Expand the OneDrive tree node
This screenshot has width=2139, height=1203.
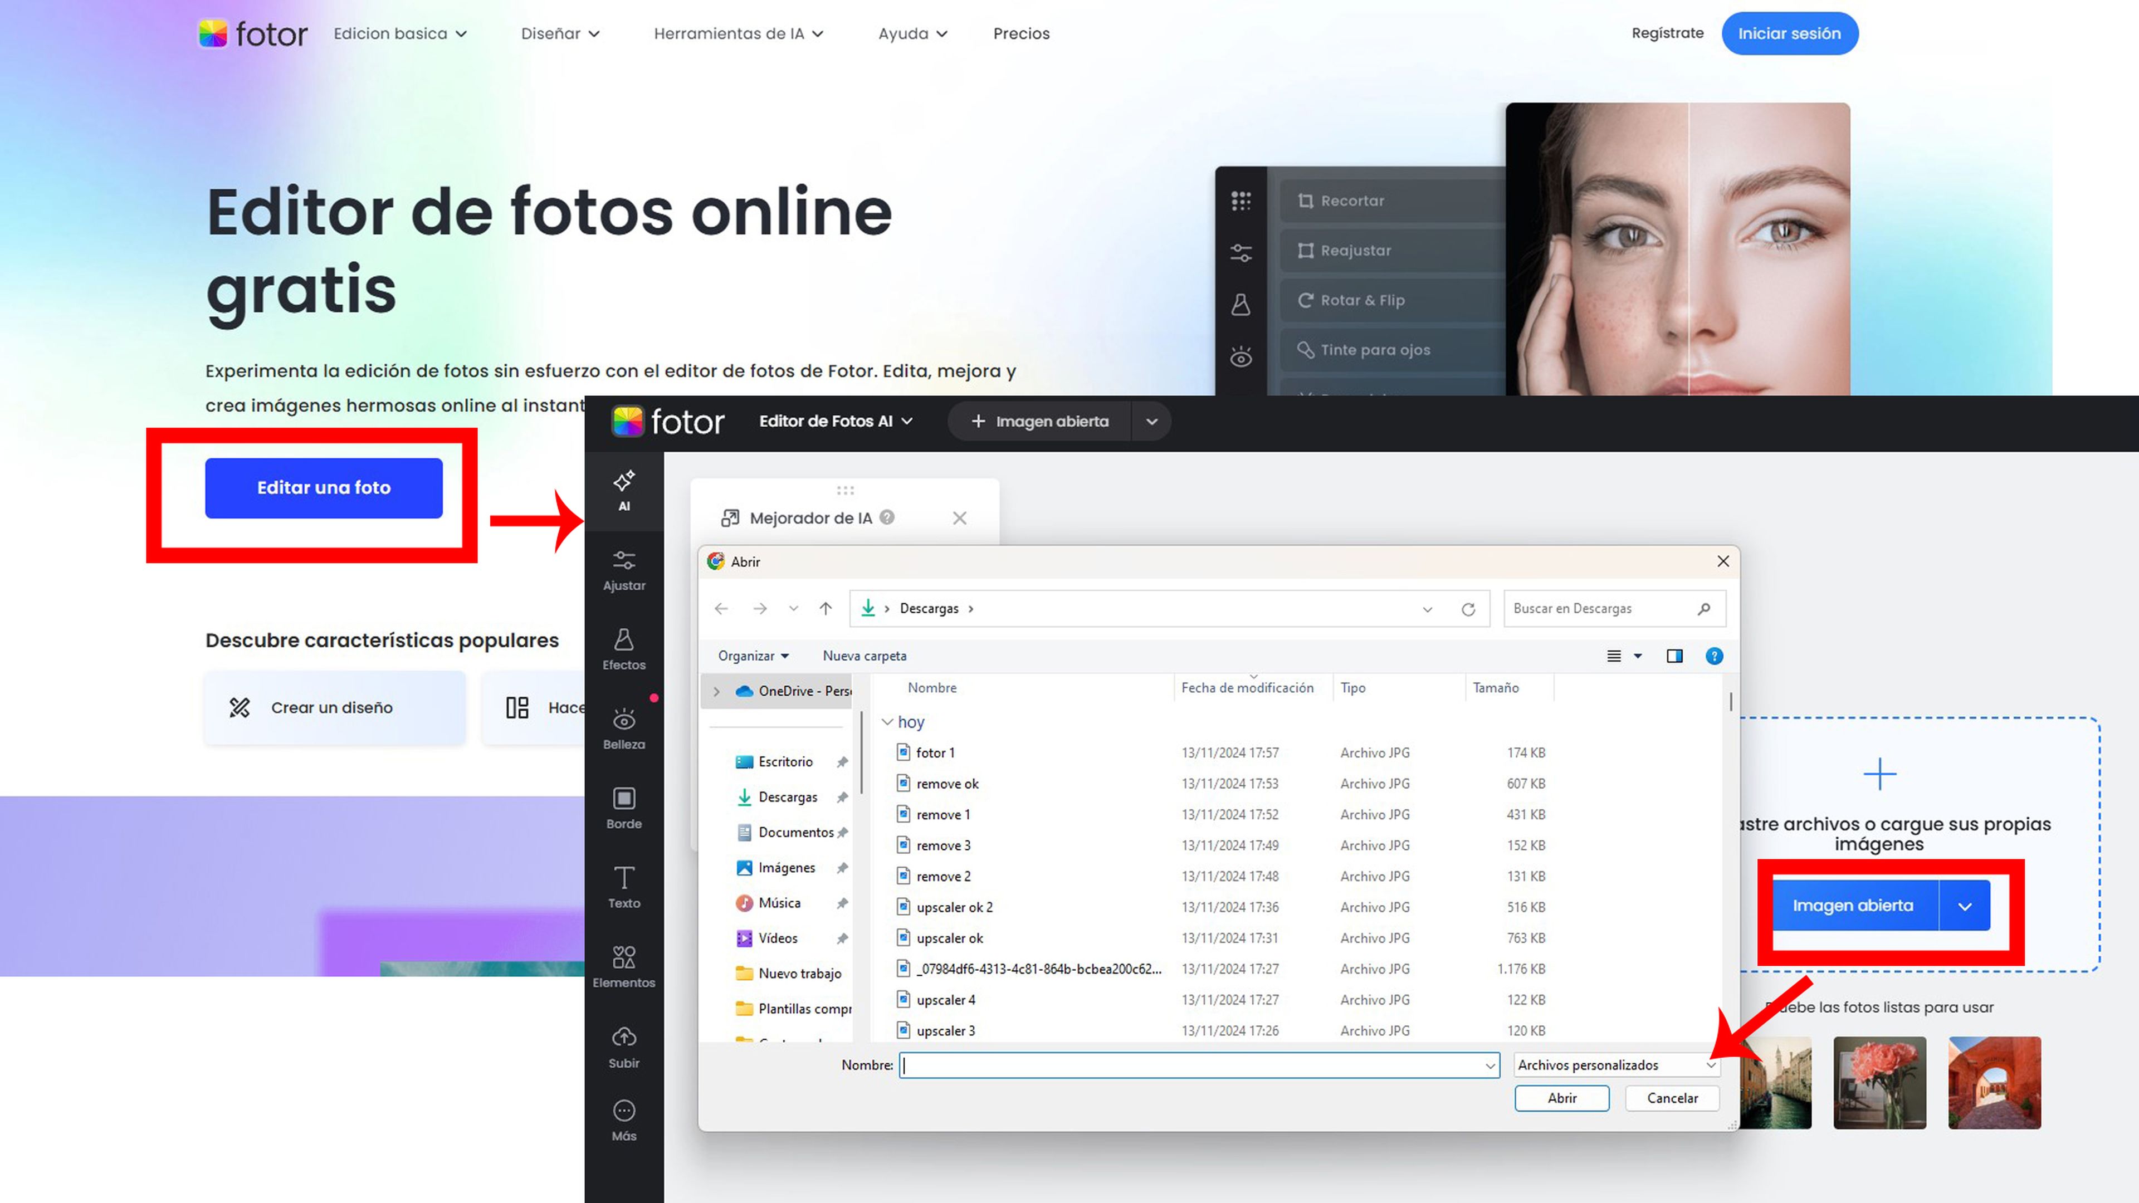click(716, 691)
